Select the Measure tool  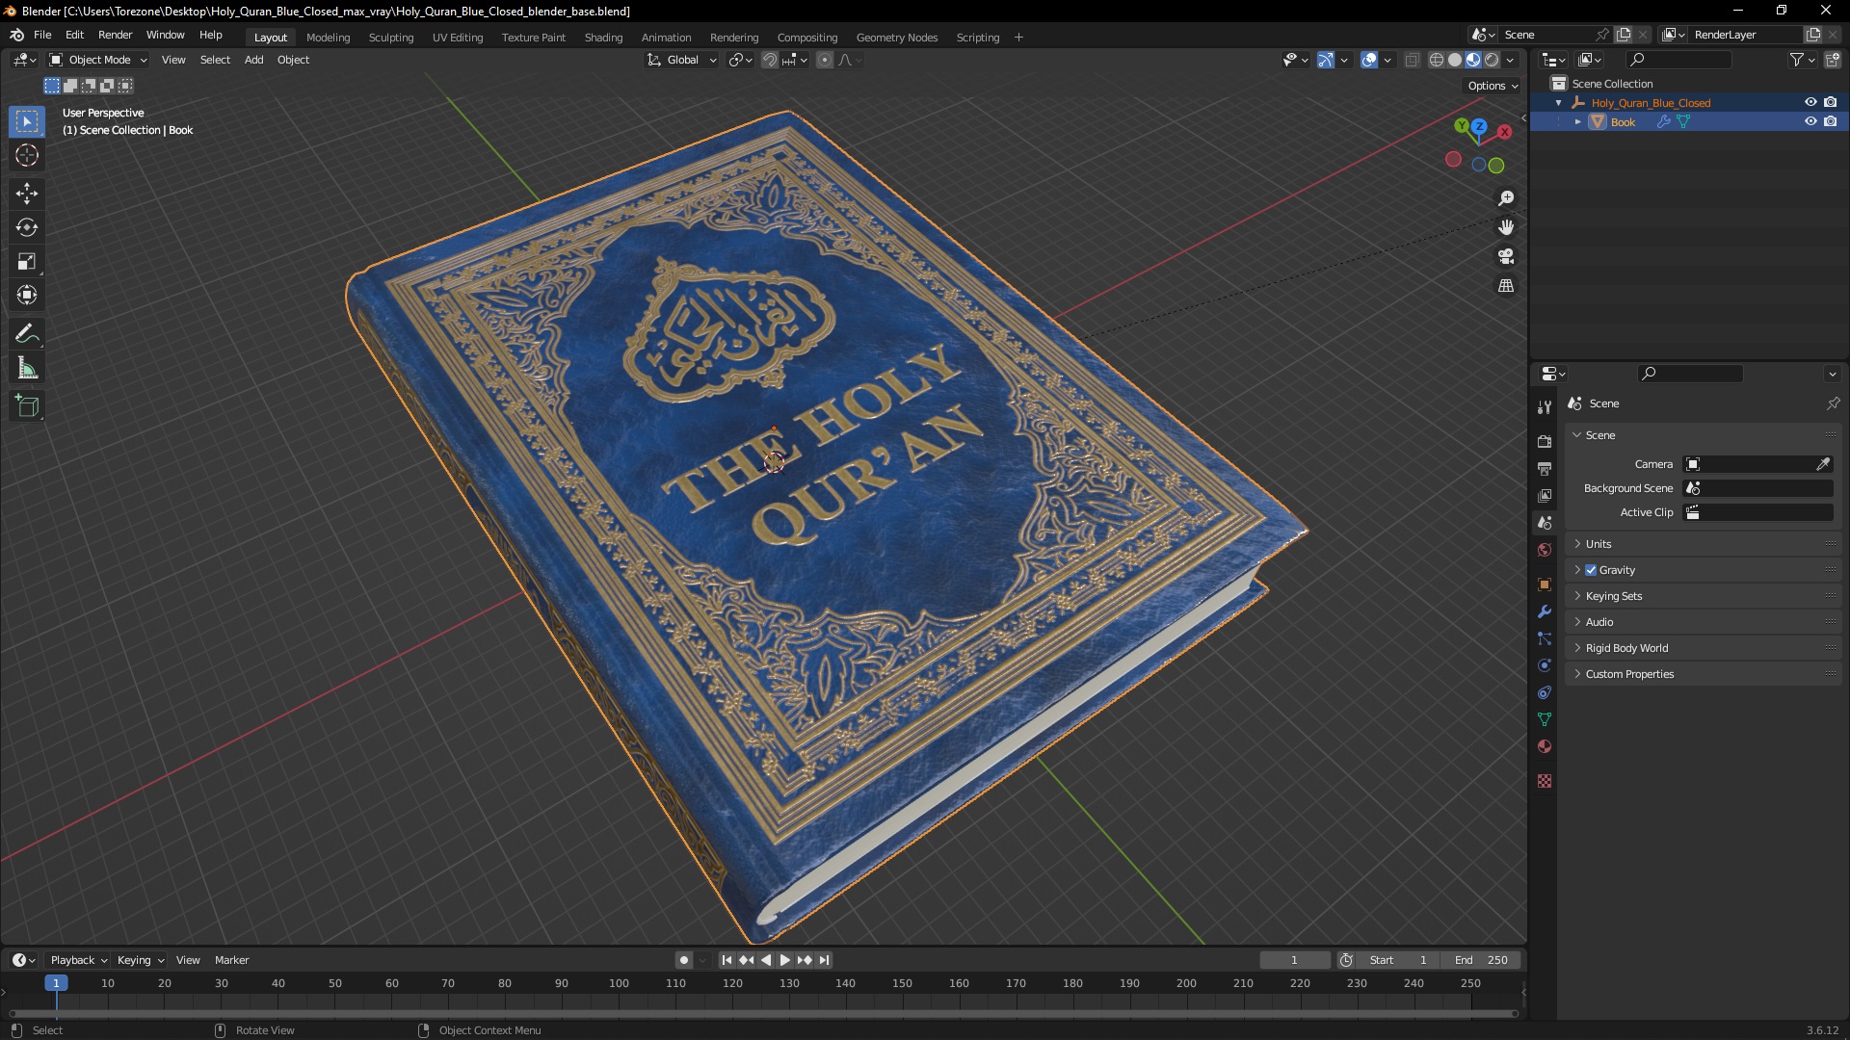(27, 369)
